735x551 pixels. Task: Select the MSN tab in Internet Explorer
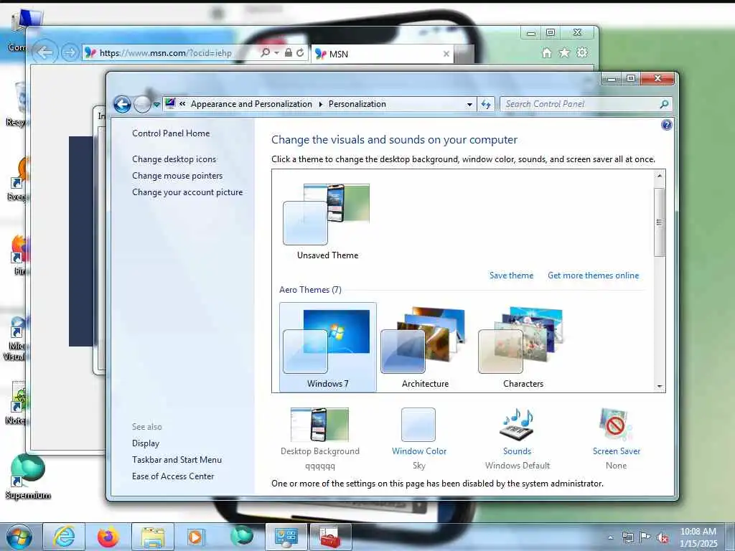(x=382, y=54)
